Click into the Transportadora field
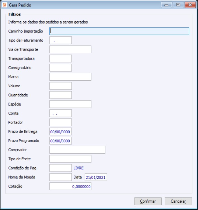The height and width of the screenshot is (210, 198). (x=60, y=59)
